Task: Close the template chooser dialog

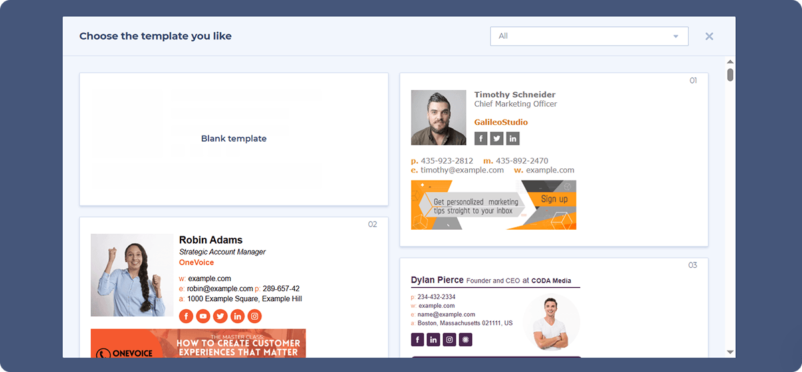Action: [709, 36]
